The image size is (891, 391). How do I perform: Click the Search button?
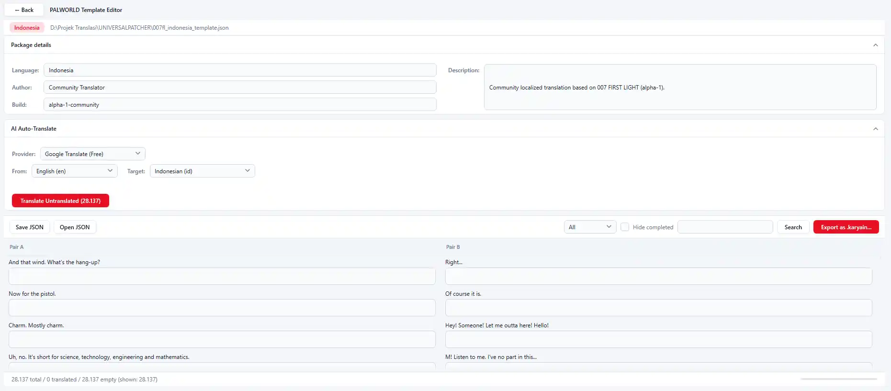pos(793,227)
